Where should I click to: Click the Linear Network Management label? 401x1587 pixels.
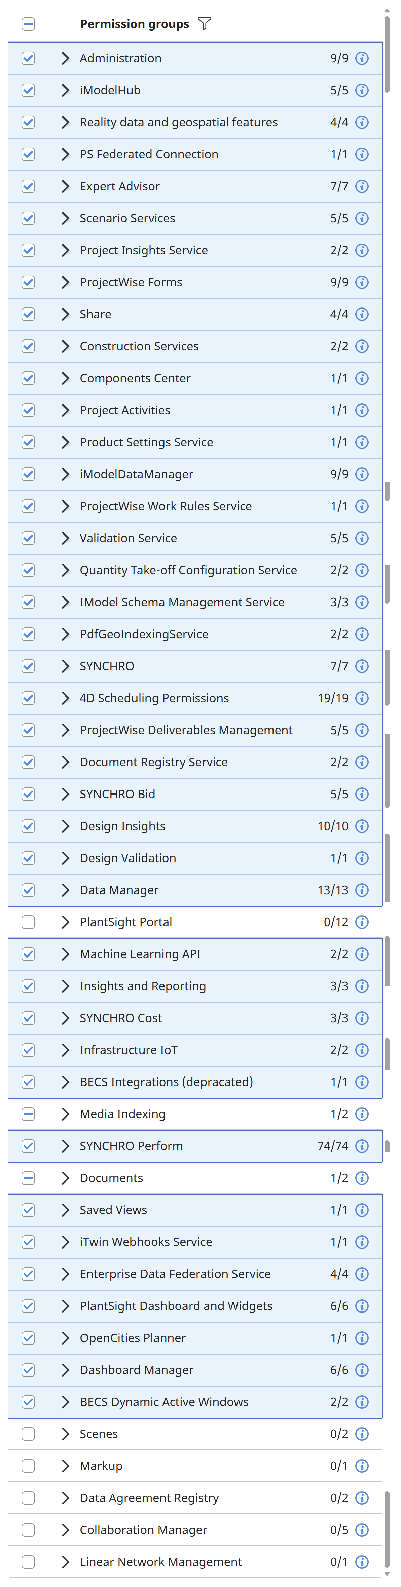(x=160, y=1562)
